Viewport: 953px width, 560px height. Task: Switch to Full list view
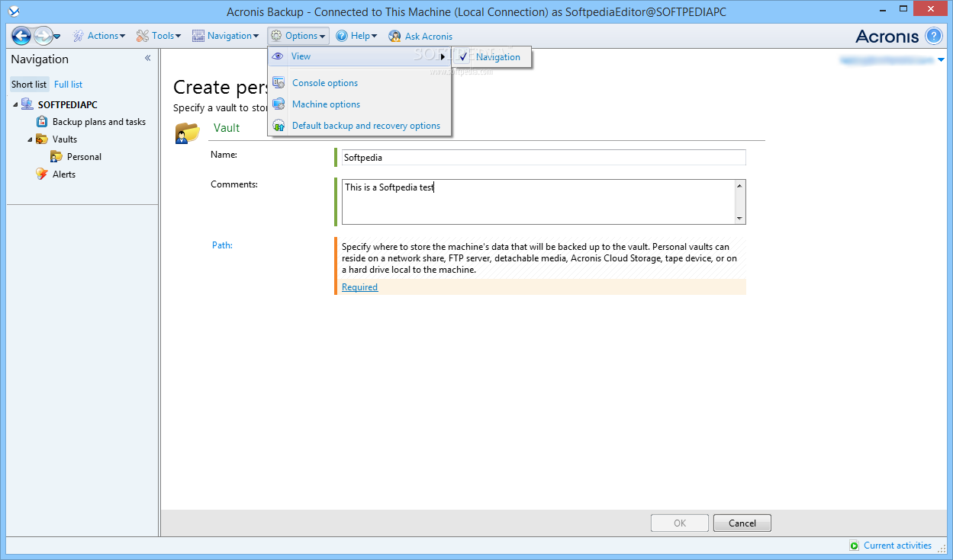pos(69,85)
